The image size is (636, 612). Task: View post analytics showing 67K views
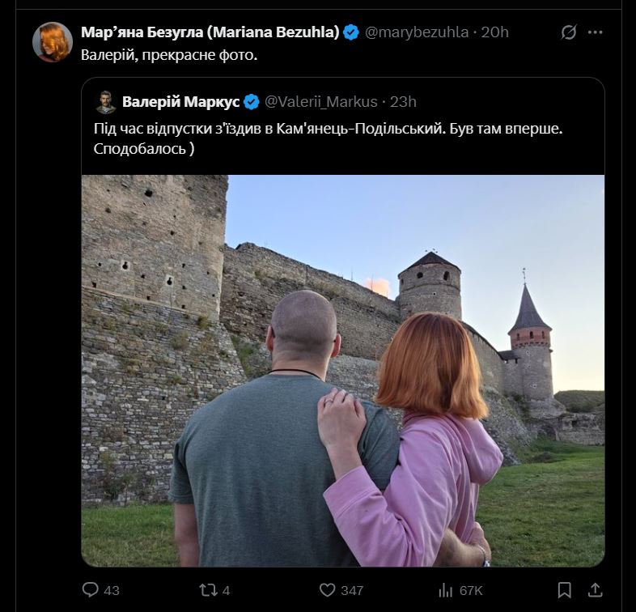point(446,590)
